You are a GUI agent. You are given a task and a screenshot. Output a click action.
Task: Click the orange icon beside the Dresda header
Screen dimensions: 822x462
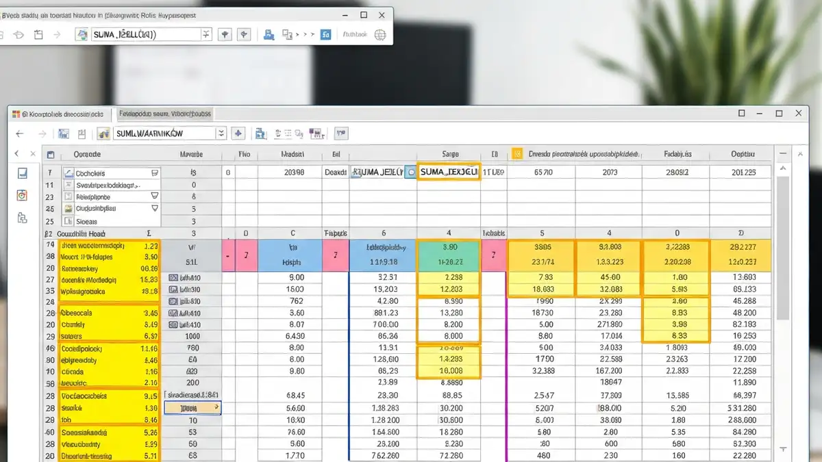click(x=517, y=154)
